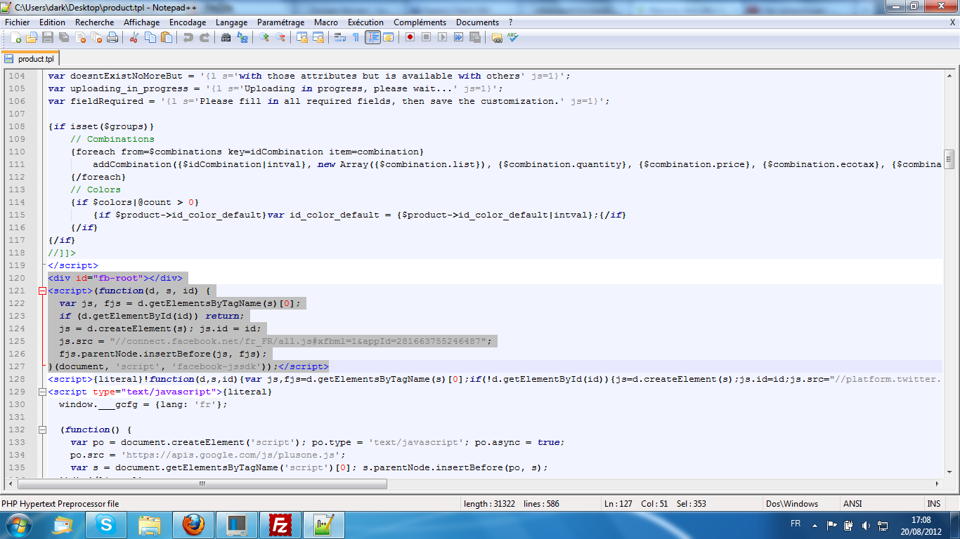The height and width of the screenshot is (539, 960).
Task: Start macro recording with red circle icon
Action: 410,37
